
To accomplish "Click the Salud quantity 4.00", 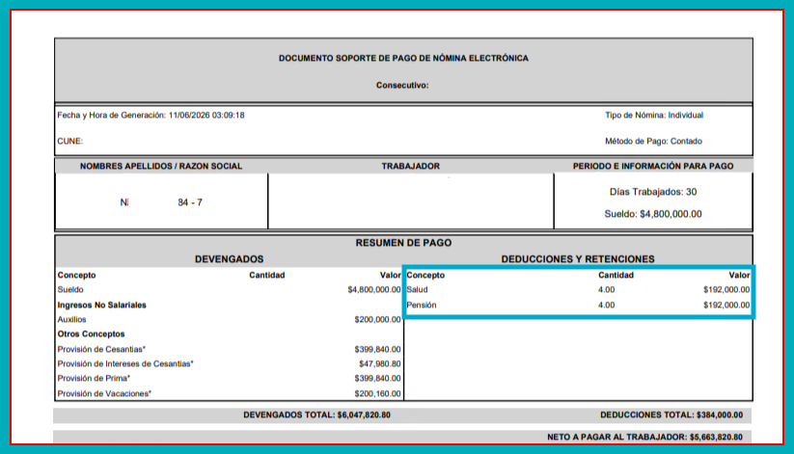I will pos(606,289).
